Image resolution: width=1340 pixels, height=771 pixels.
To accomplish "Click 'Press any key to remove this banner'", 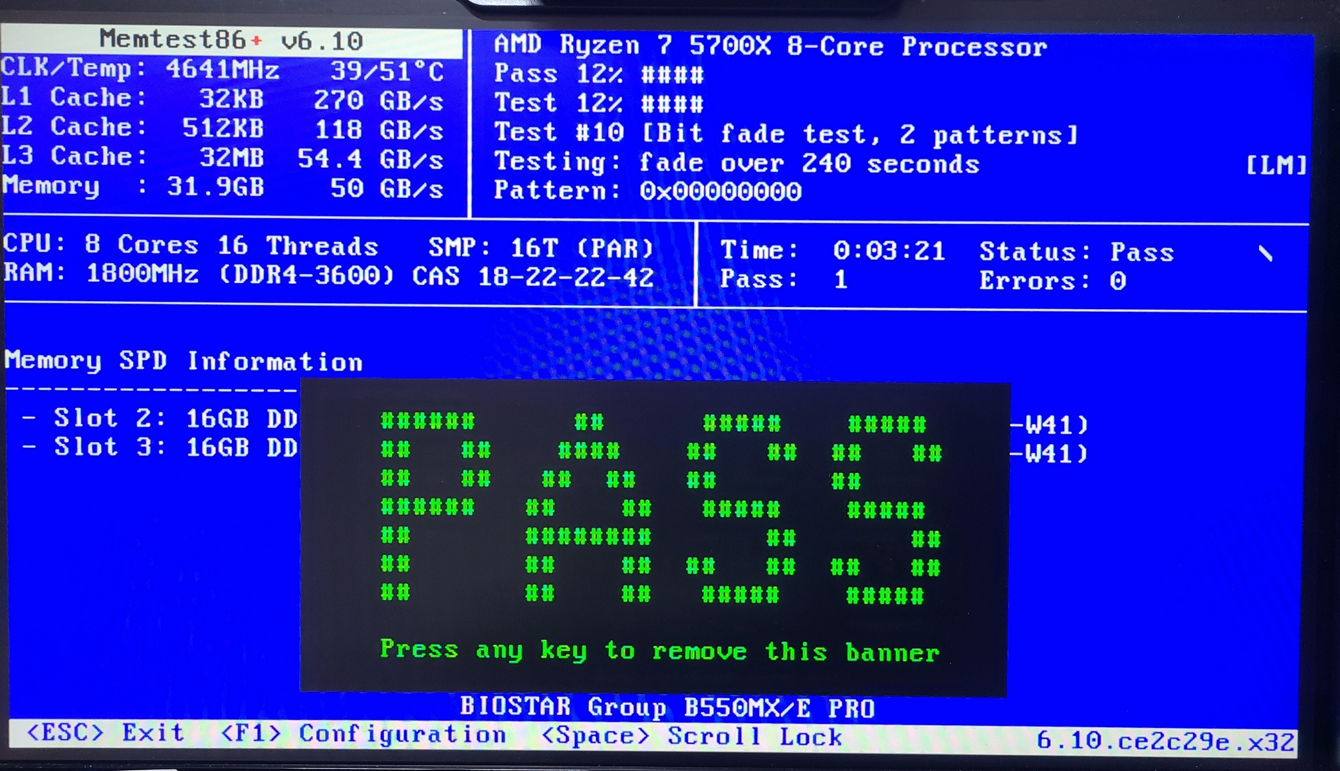I will (659, 651).
